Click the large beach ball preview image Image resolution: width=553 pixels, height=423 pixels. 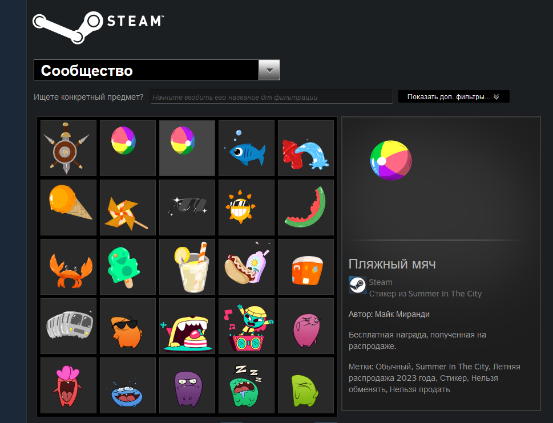pos(391,160)
